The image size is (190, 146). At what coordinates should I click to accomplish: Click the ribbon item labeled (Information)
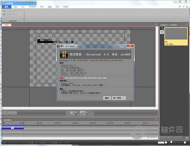point(13,11)
